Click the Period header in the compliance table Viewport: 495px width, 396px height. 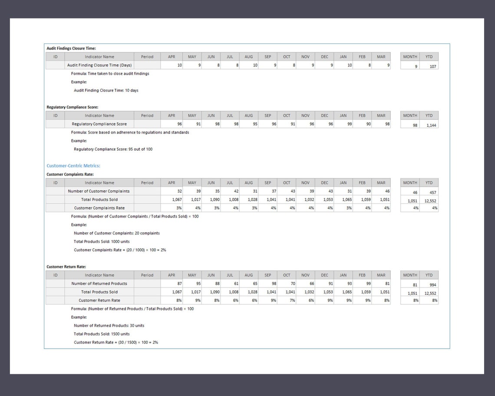tap(147, 115)
